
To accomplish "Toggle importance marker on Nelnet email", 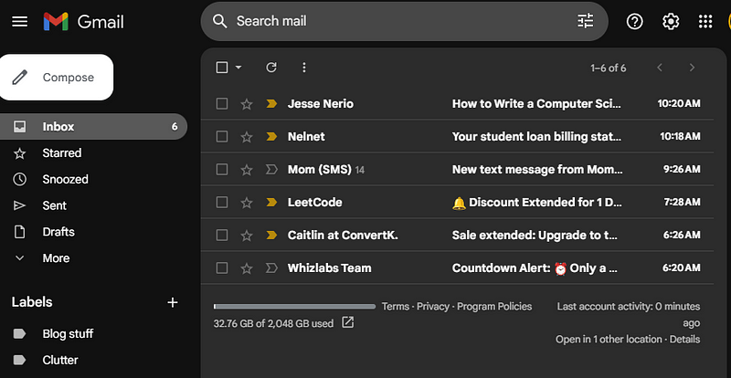I will click(271, 137).
